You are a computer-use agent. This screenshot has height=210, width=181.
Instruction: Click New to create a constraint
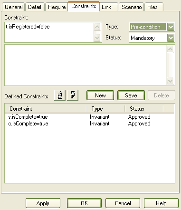100,95
